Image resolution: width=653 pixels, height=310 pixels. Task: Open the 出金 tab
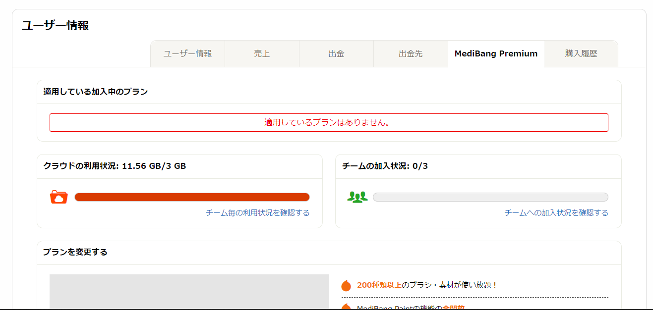click(336, 53)
